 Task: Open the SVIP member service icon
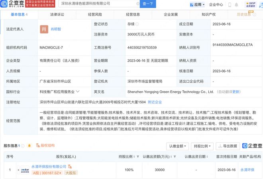251,4
